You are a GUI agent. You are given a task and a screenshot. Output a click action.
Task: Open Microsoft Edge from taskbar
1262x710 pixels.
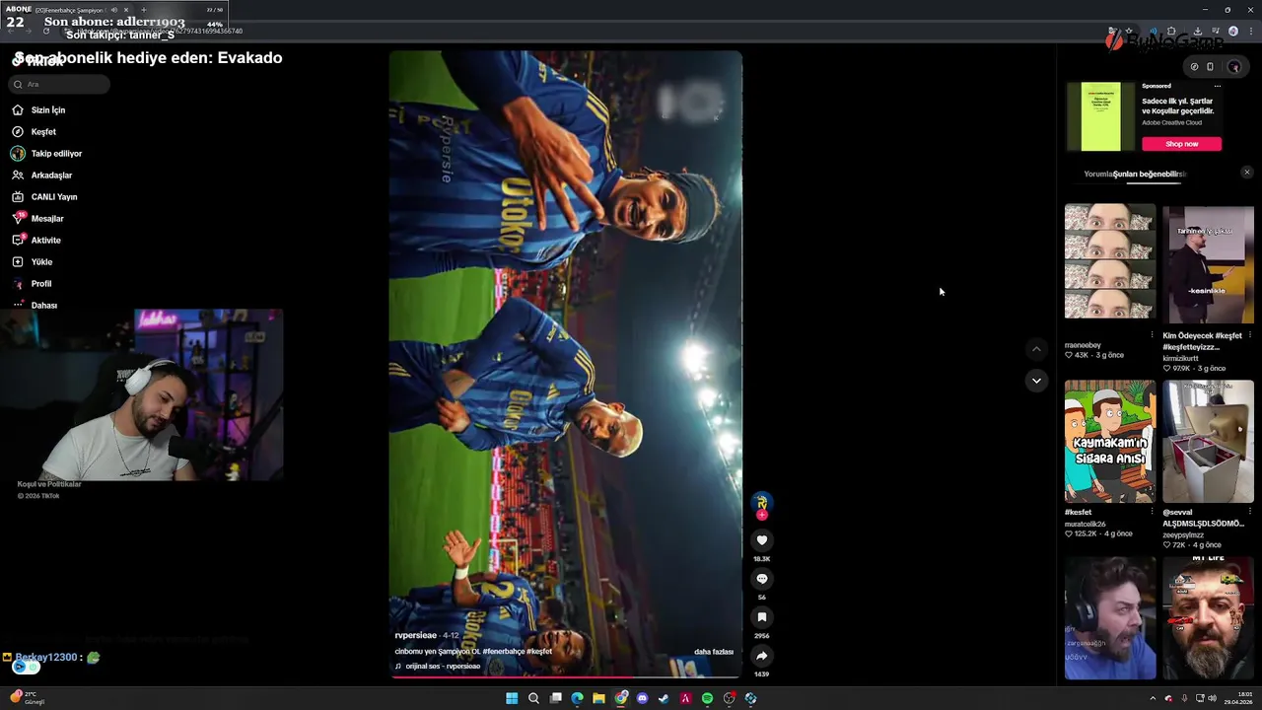pyautogui.click(x=577, y=698)
